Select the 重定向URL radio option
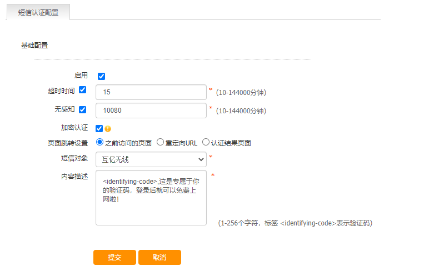Viewport: 434px width, 271px height. click(160, 142)
